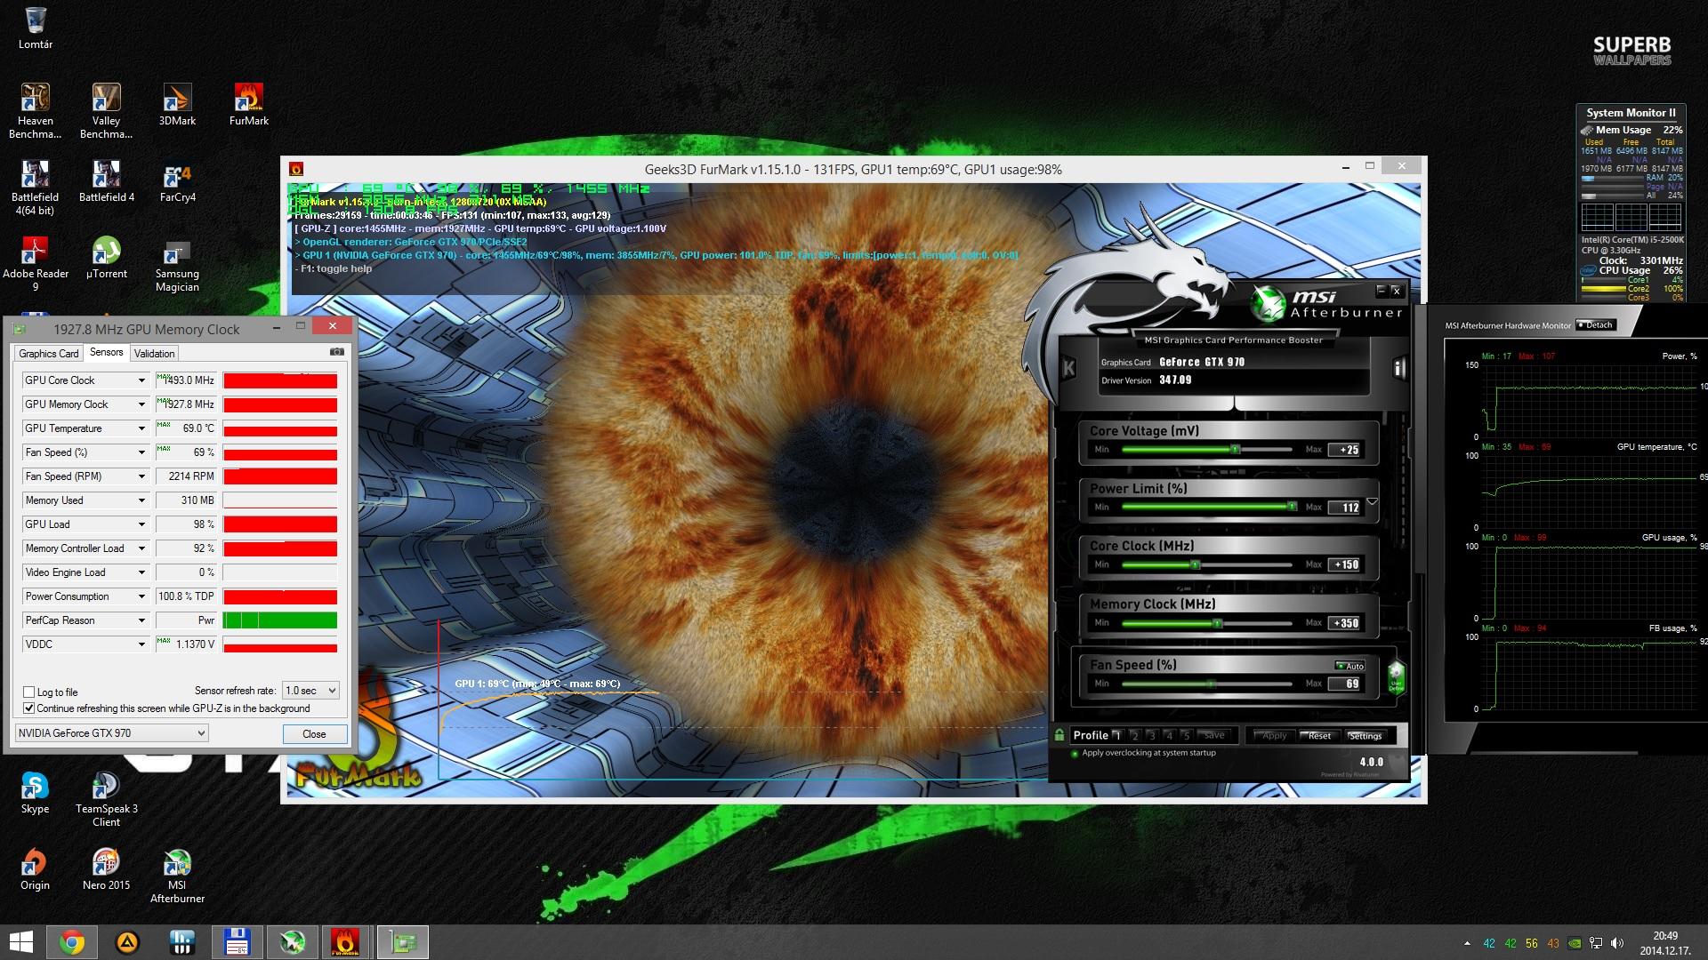
Task: Switch to the Validation tab
Action: (x=154, y=354)
